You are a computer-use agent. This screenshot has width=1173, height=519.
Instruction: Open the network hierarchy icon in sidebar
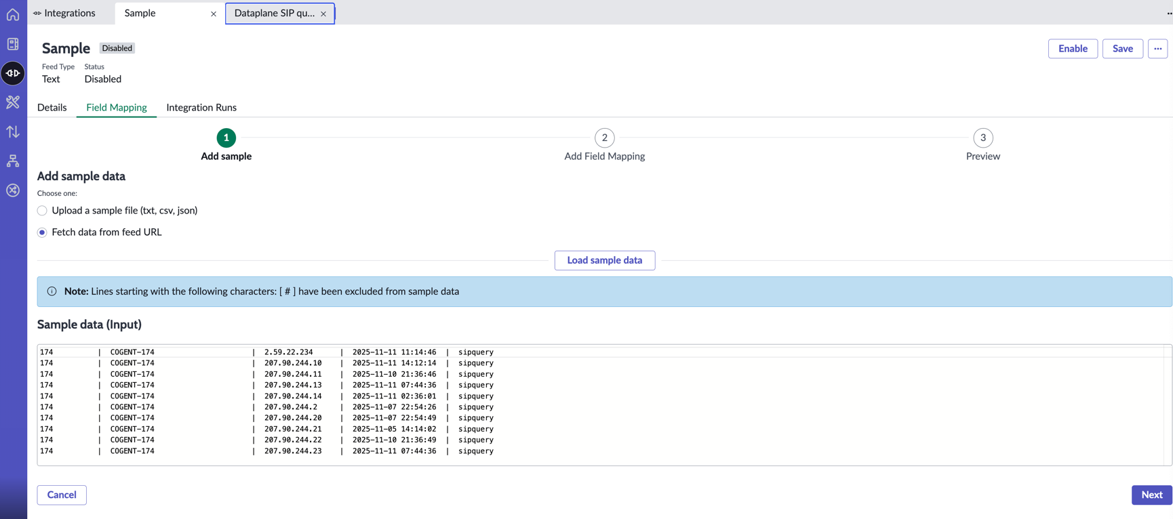(x=13, y=161)
